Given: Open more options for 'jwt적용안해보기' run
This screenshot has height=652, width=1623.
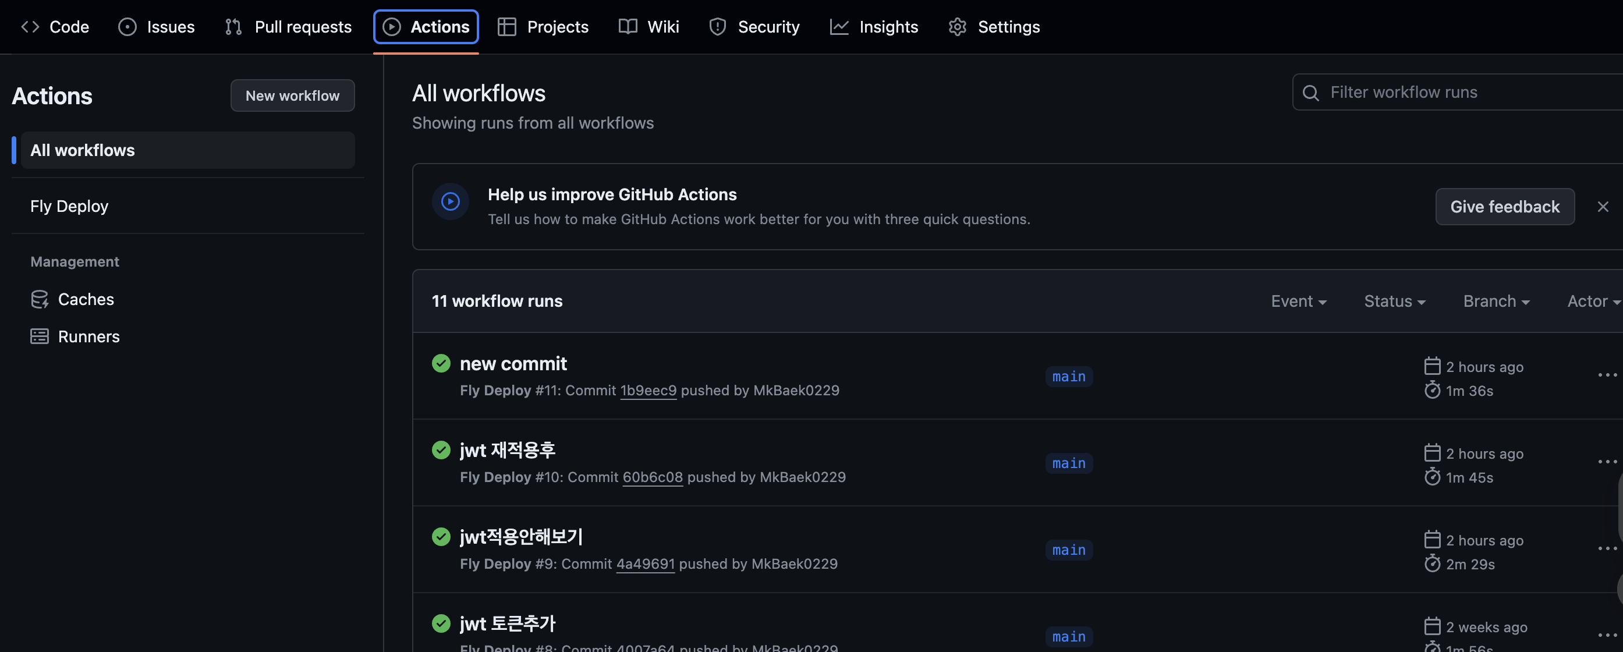Looking at the screenshot, I should 1607,549.
